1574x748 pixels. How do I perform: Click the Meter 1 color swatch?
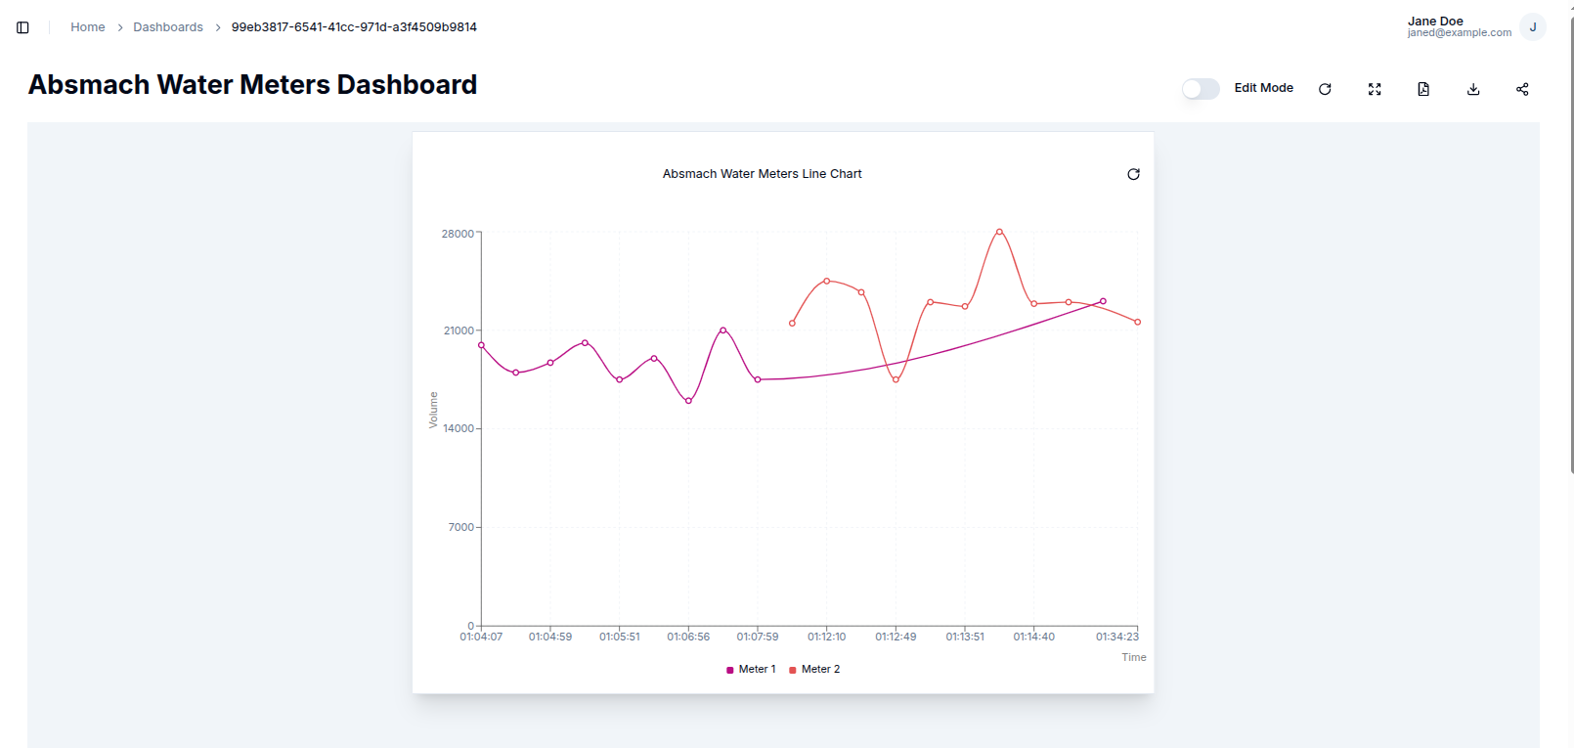coord(729,670)
